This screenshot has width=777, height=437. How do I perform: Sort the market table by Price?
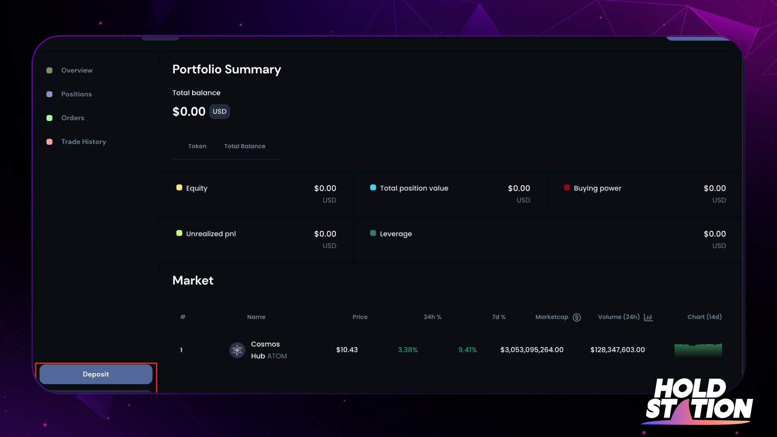click(x=360, y=317)
